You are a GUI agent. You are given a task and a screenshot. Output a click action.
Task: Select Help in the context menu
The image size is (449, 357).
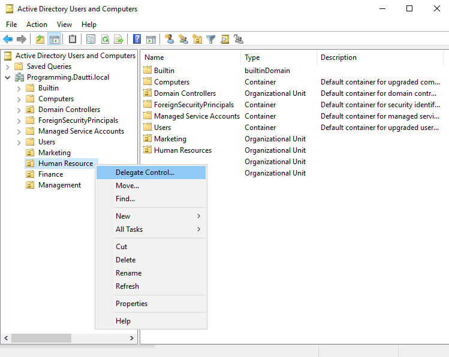151,321
